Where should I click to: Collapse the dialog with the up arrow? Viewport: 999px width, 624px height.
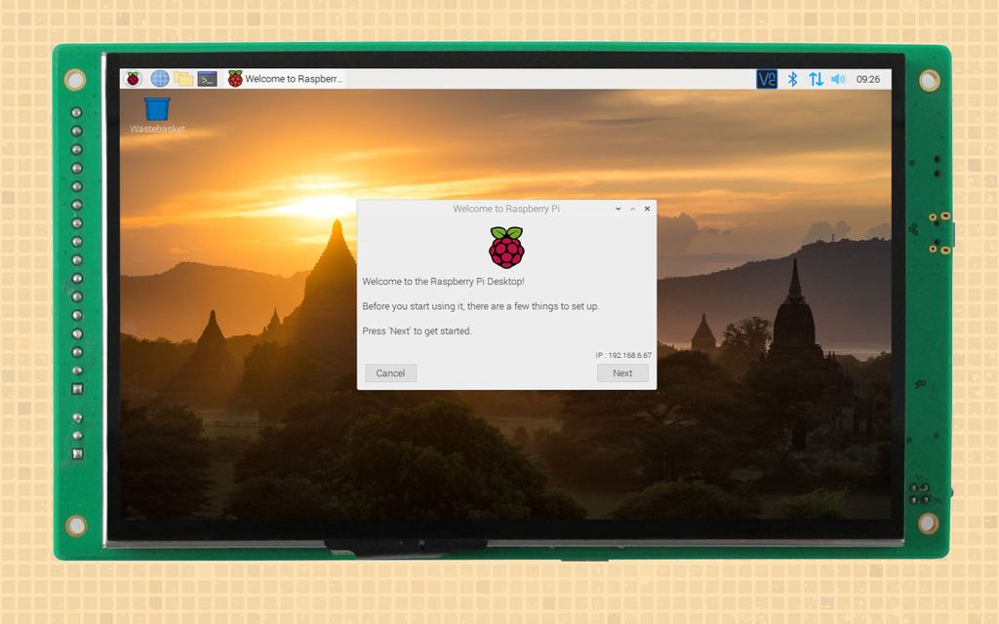point(631,209)
